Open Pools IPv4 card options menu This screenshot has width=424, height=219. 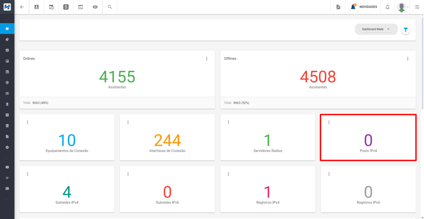click(x=329, y=122)
